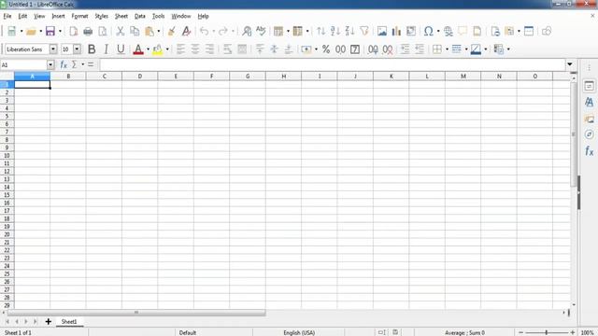Open the File menu
The image size is (598, 336).
click(7, 16)
